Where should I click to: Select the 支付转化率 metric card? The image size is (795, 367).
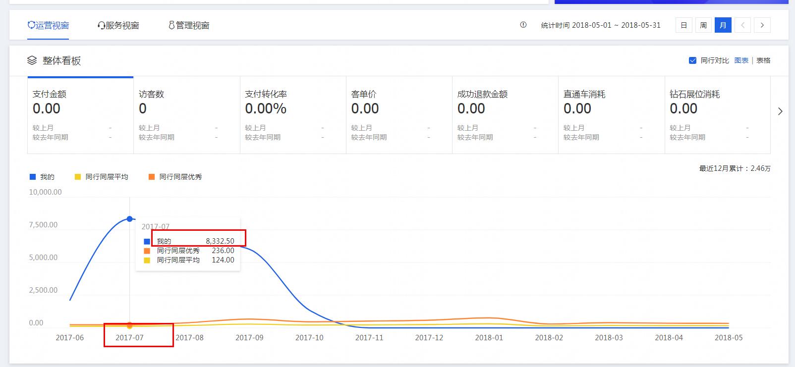pyautogui.click(x=293, y=115)
